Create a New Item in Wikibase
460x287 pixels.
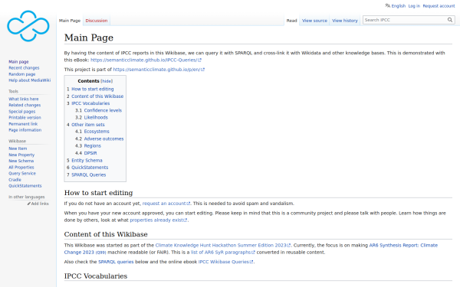(18, 148)
